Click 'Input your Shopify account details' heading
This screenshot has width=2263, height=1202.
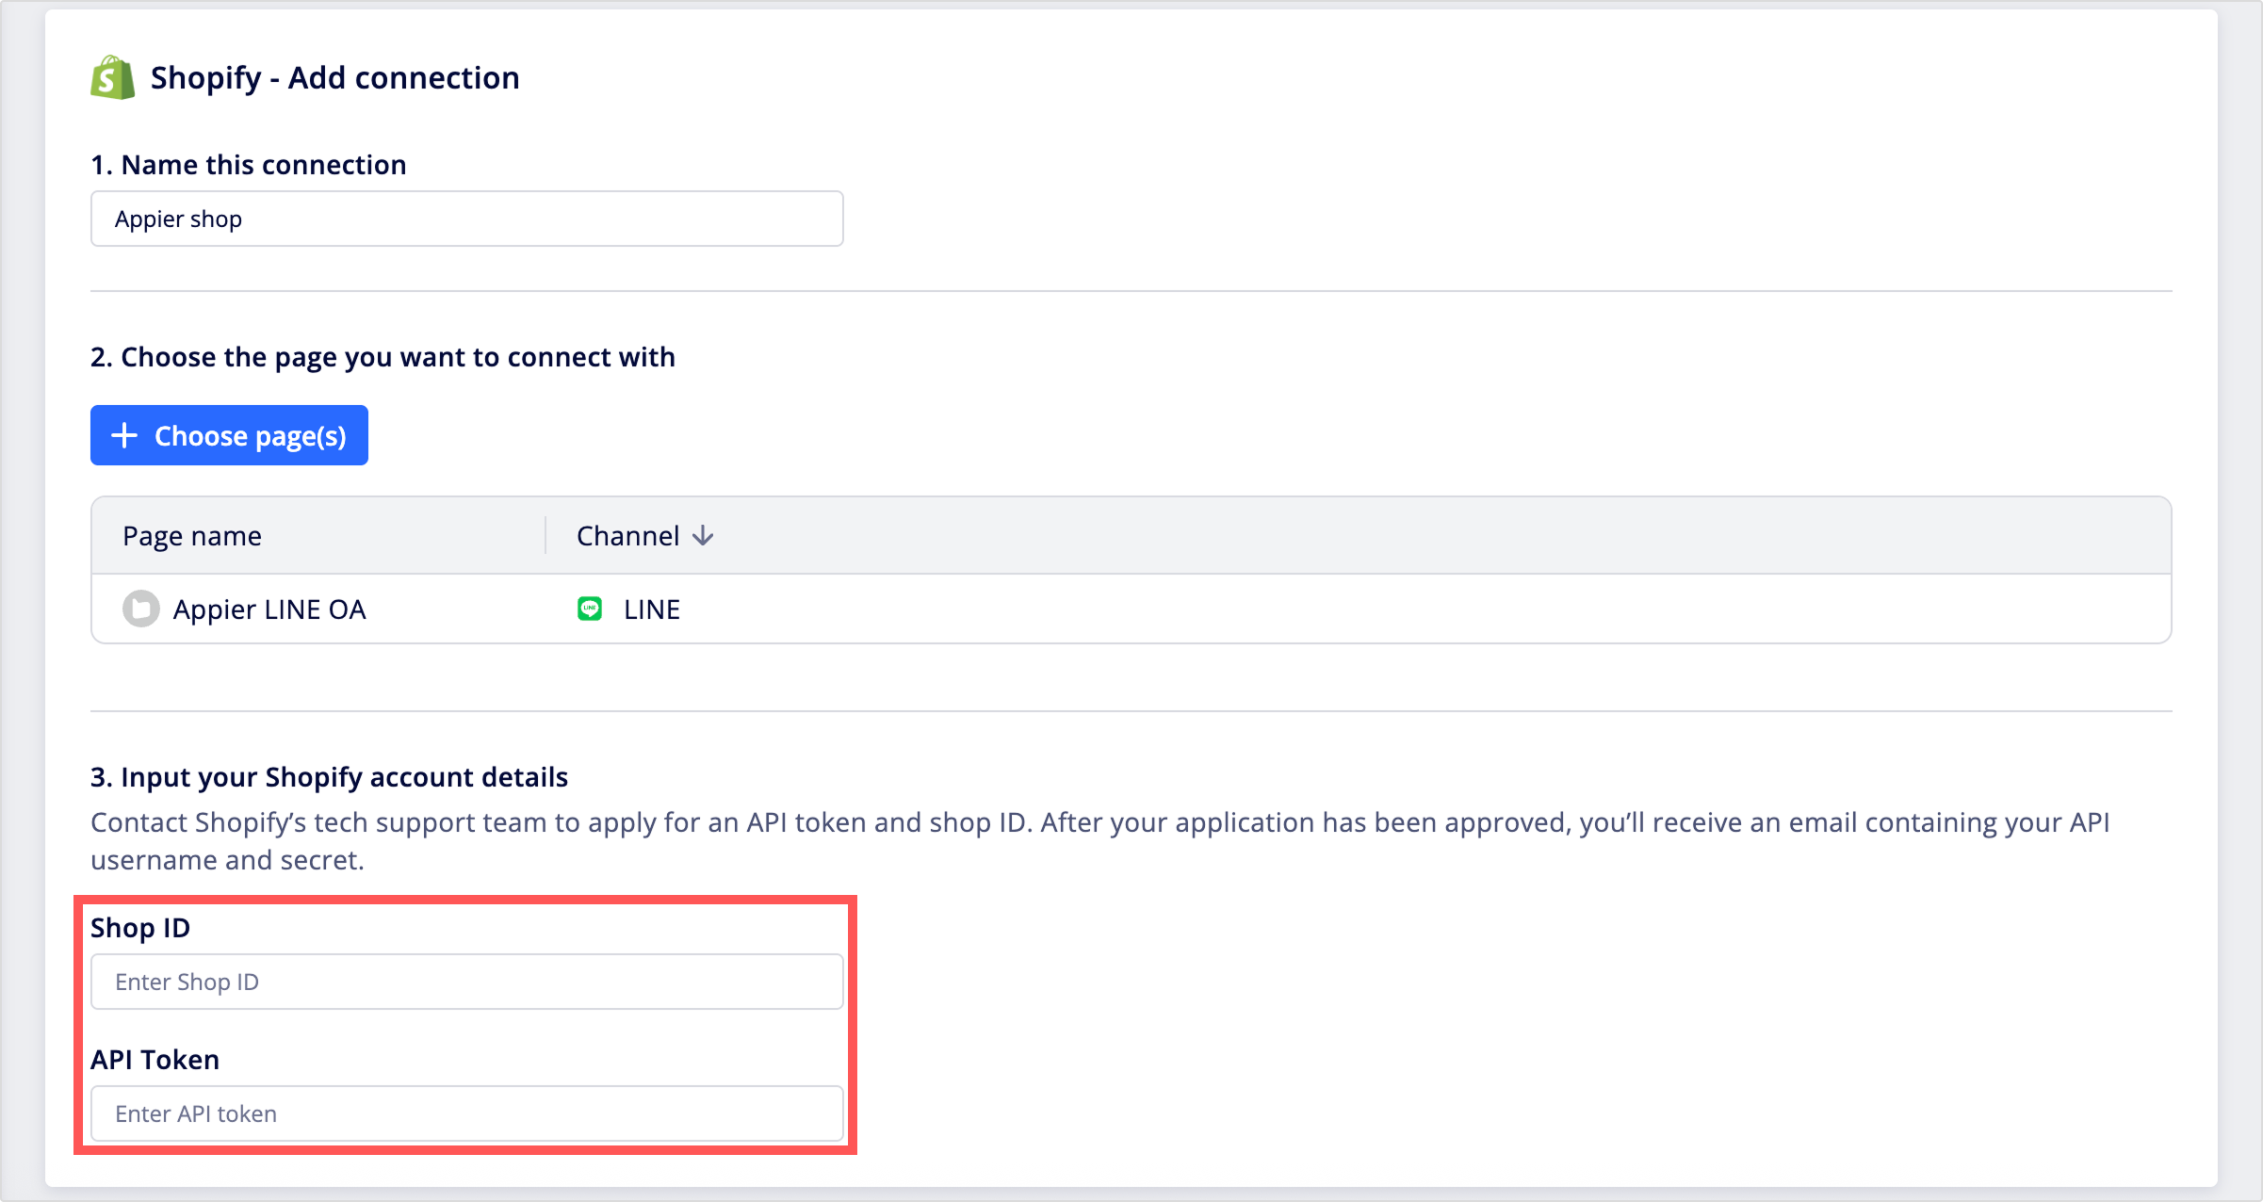tap(329, 777)
